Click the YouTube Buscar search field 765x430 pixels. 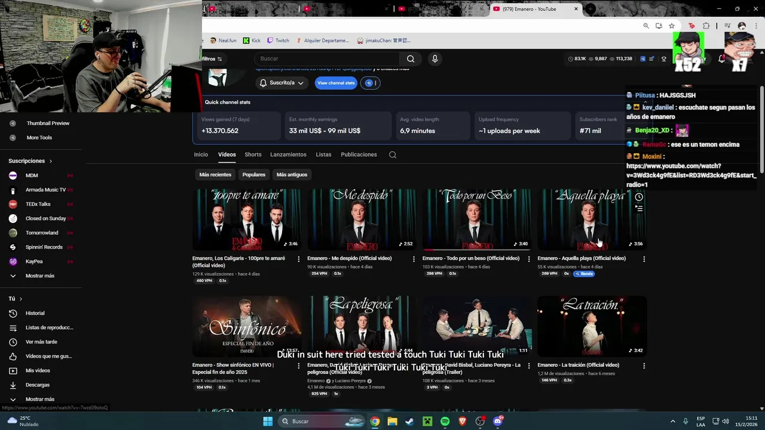pyautogui.click(x=328, y=59)
